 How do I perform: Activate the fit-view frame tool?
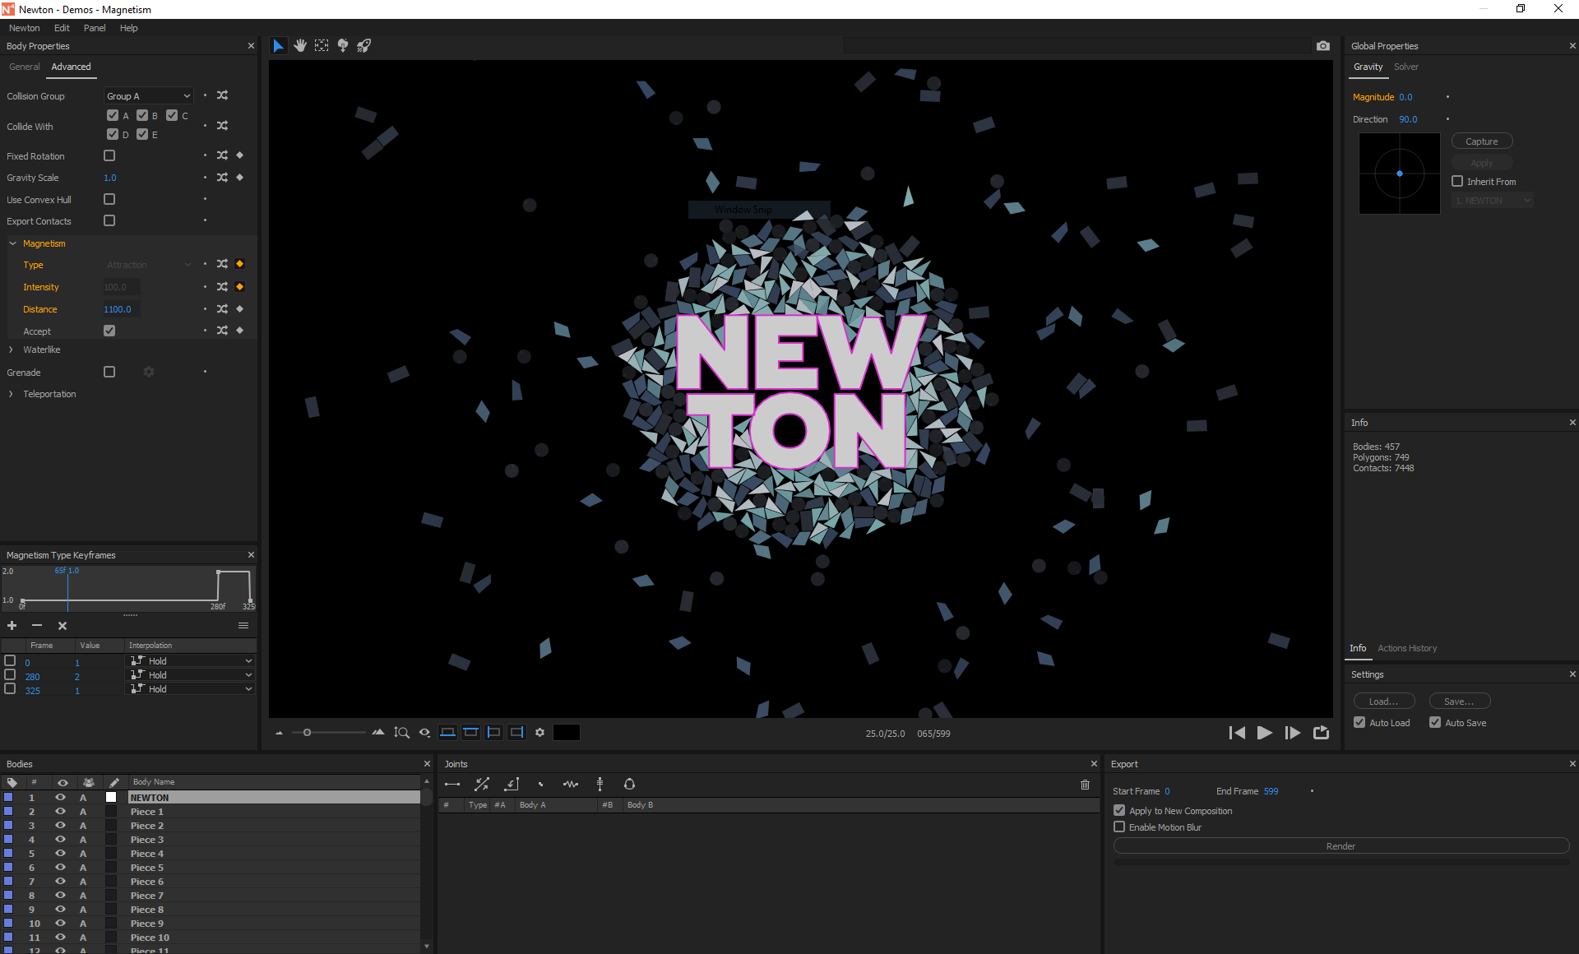pos(322,46)
